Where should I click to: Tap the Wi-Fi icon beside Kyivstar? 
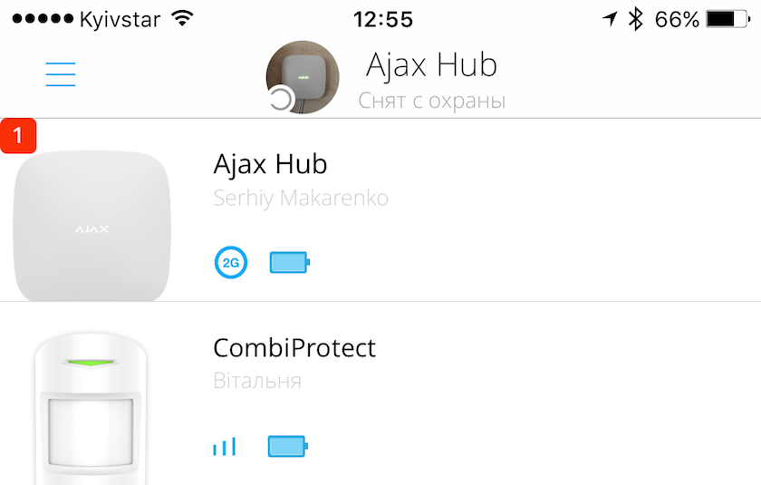click(182, 18)
